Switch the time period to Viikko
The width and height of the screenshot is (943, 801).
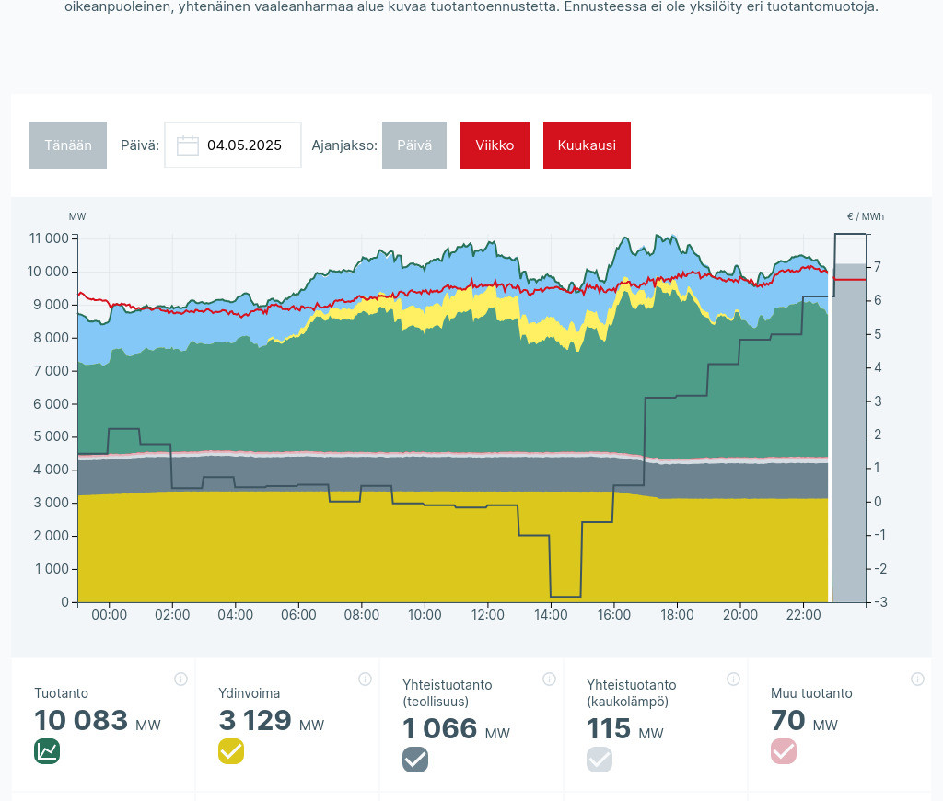[x=495, y=145]
